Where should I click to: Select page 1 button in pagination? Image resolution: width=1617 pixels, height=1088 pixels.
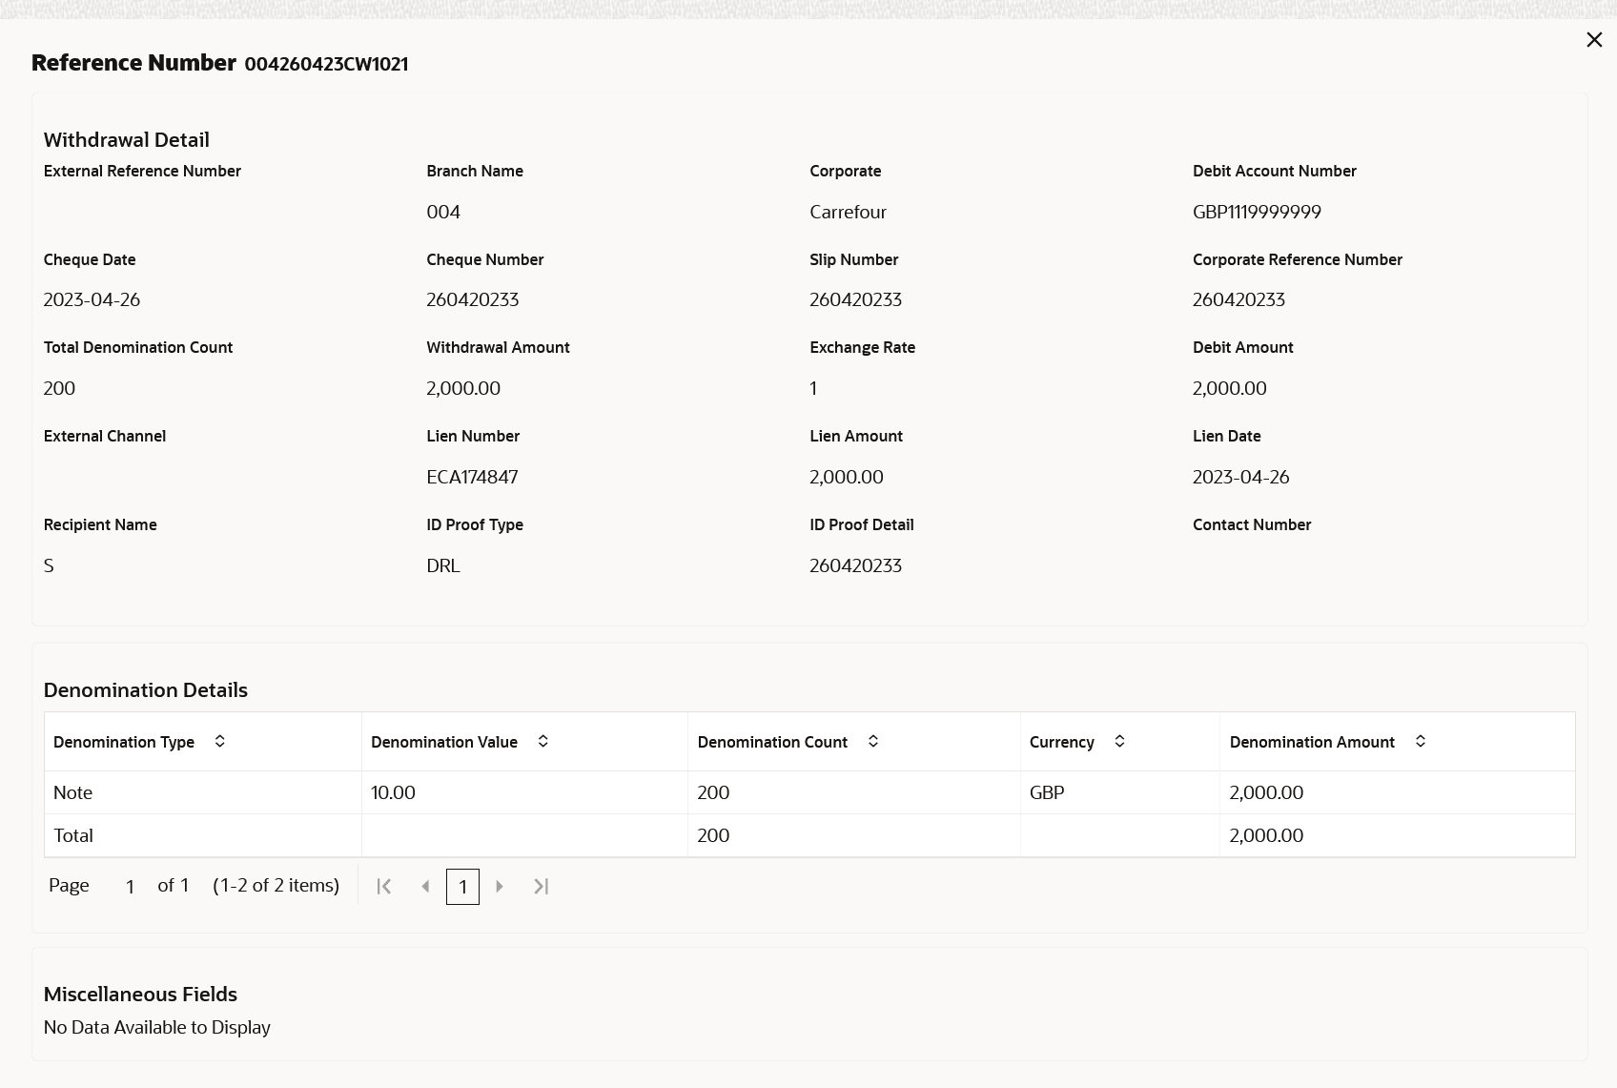462,887
